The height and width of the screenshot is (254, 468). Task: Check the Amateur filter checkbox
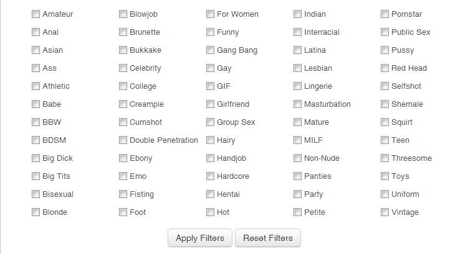pyautogui.click(x=36, y=14)
